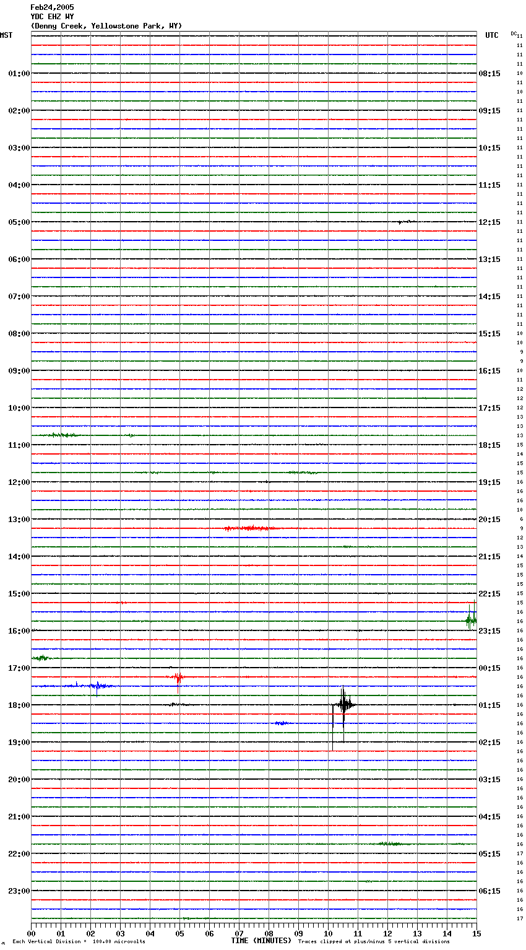The height and width of the screenshot is (950, 526).
Task: Click the '06:00' MST hour label
Action: tap(19, 259)
